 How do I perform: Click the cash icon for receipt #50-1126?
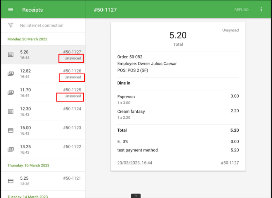(x=11, y=74)
